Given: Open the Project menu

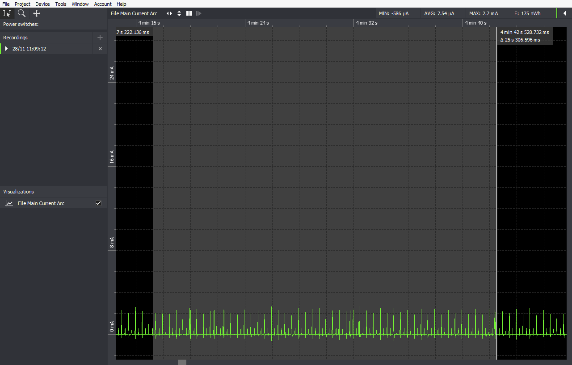Looking at the screenshot, I should tap(22, 4).
